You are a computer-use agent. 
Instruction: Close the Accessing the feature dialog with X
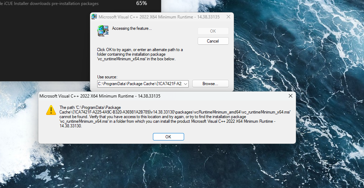pyautogui.click(x=228, y=17)
